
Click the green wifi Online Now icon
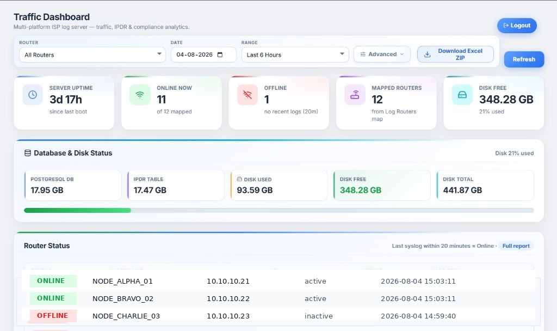[140, 95]
